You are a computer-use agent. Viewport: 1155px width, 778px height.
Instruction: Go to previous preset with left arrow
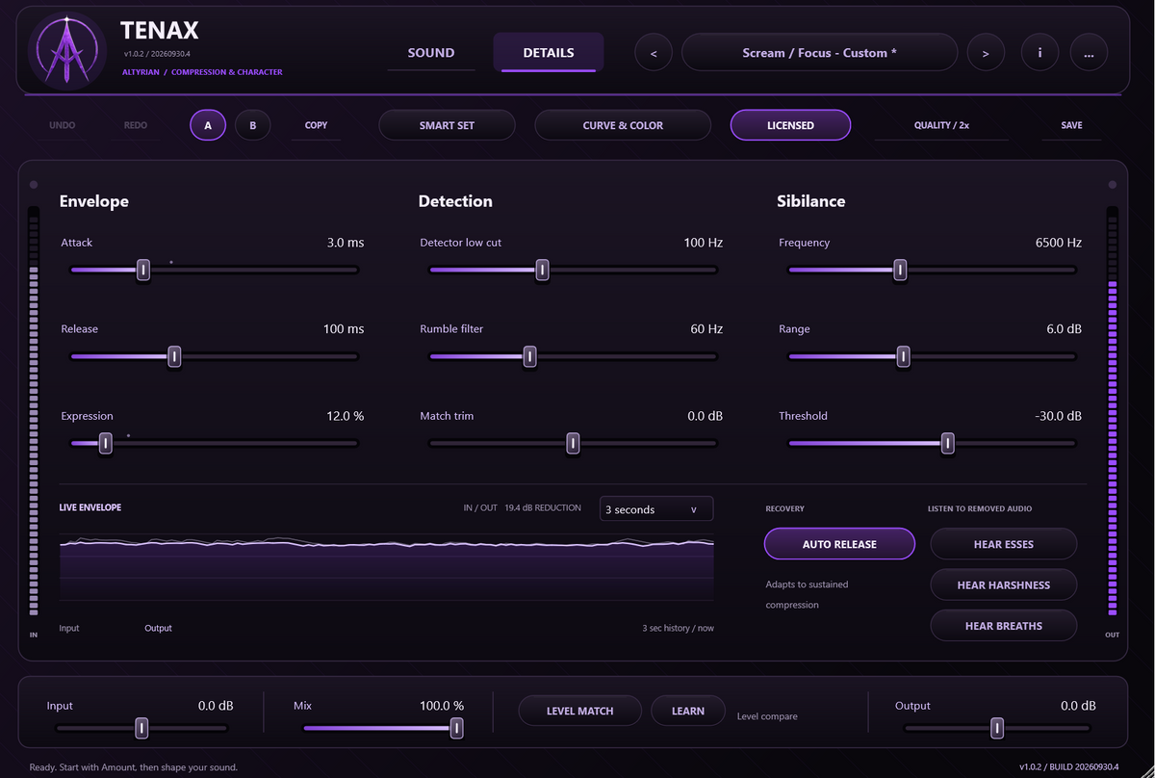coord(654,53)
